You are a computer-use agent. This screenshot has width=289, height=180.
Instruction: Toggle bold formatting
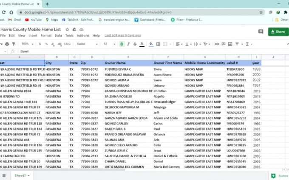(122, 44)
